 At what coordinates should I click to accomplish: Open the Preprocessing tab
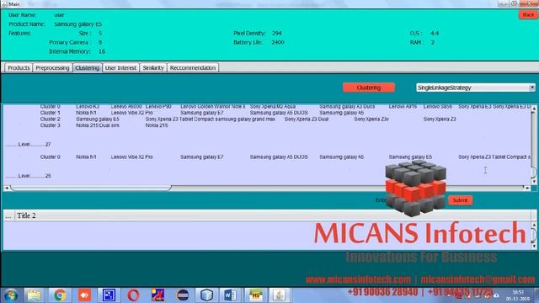point(52,68)
